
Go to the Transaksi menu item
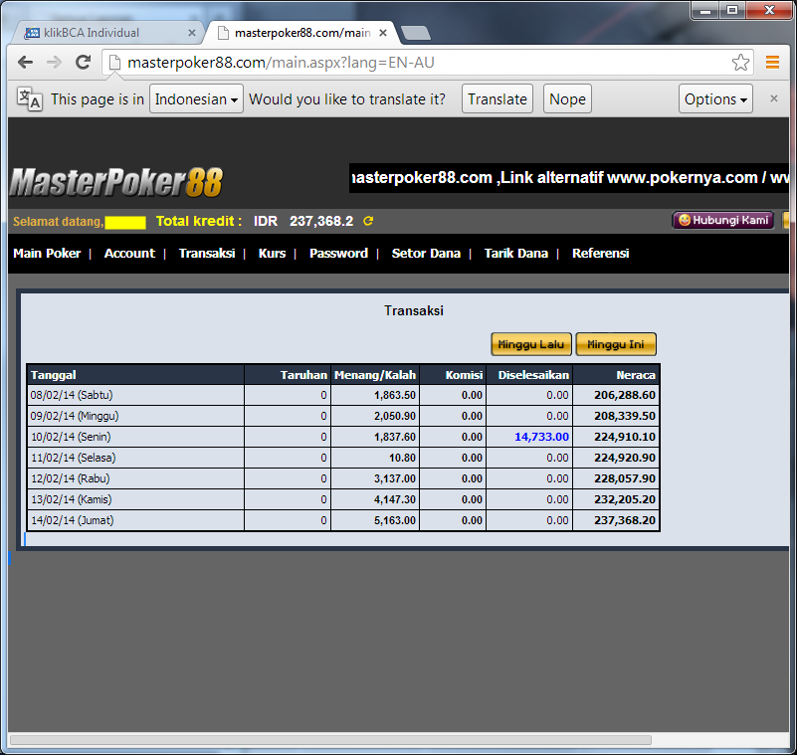(x=207, y=253)
